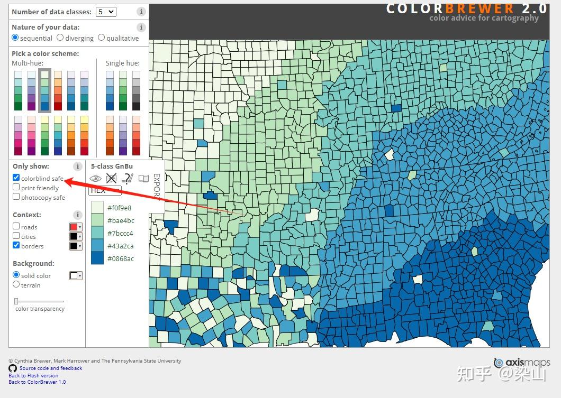Select the diverging data radio button

(x=60, y=37)
